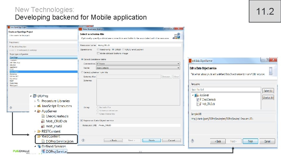Toggle Expose as Data Object service checkbox
281x158 pixels.
click(x=82, y=120)
